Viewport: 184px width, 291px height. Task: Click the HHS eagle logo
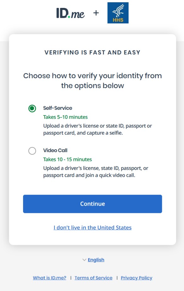(x=118, y=13)
